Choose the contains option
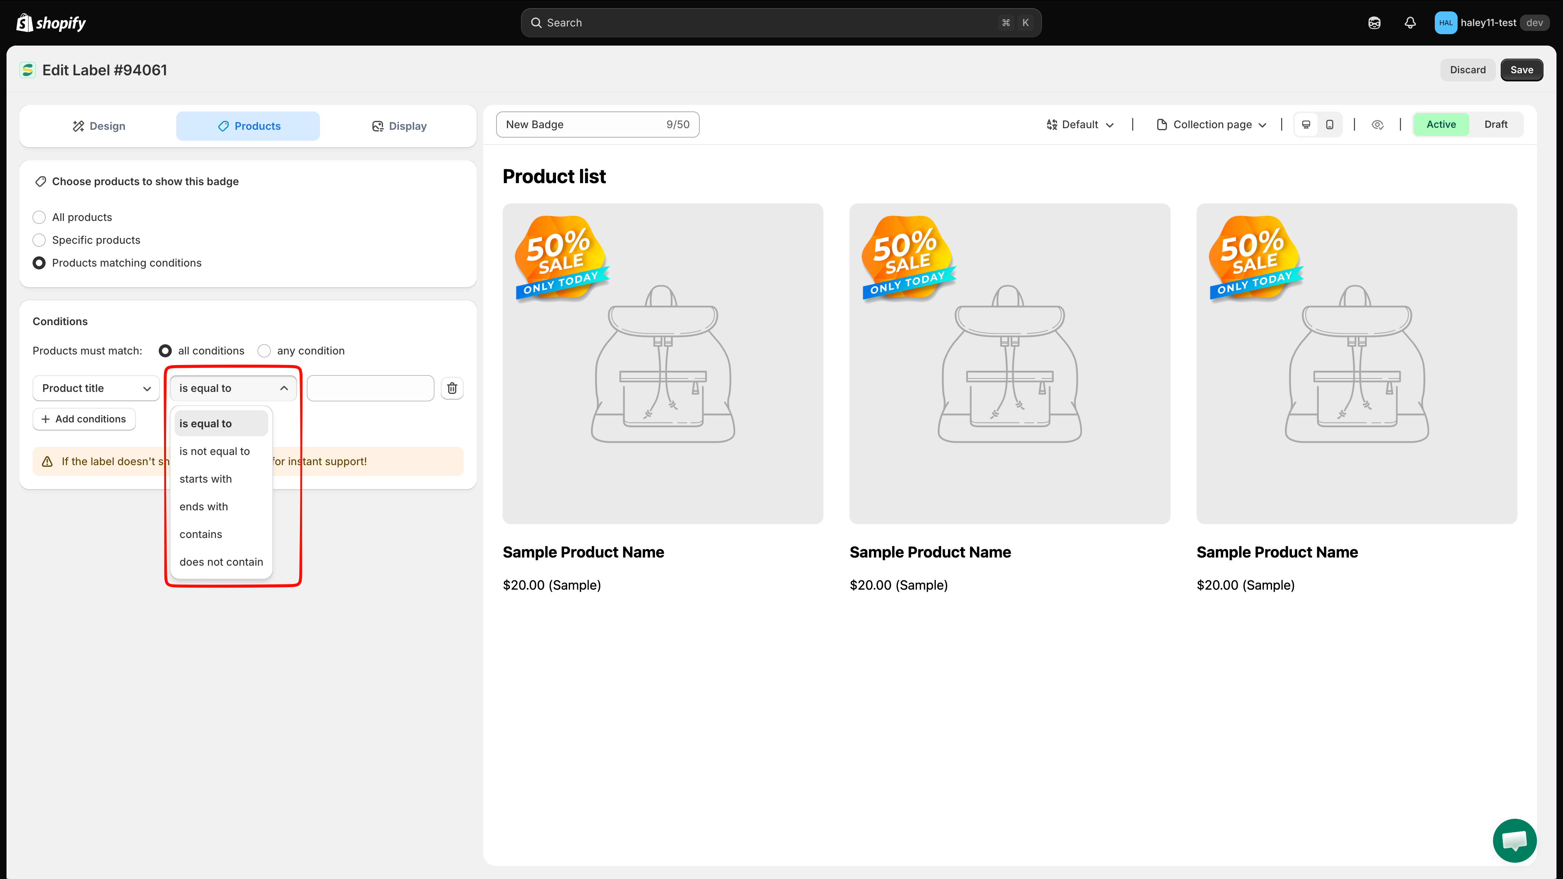This screenshot has width=1563, height=879. click(221, 534)
